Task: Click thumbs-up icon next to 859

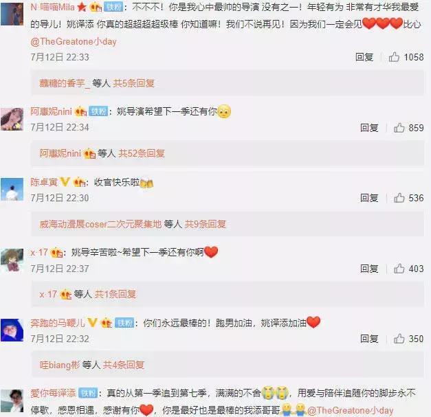Action: [x=399, y=128]
